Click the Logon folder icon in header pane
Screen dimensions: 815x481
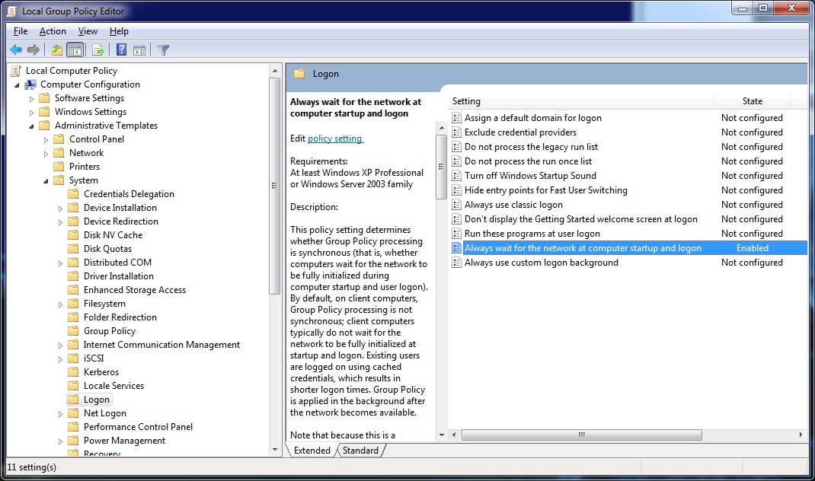pyautogui.click(x=299, y=73)
